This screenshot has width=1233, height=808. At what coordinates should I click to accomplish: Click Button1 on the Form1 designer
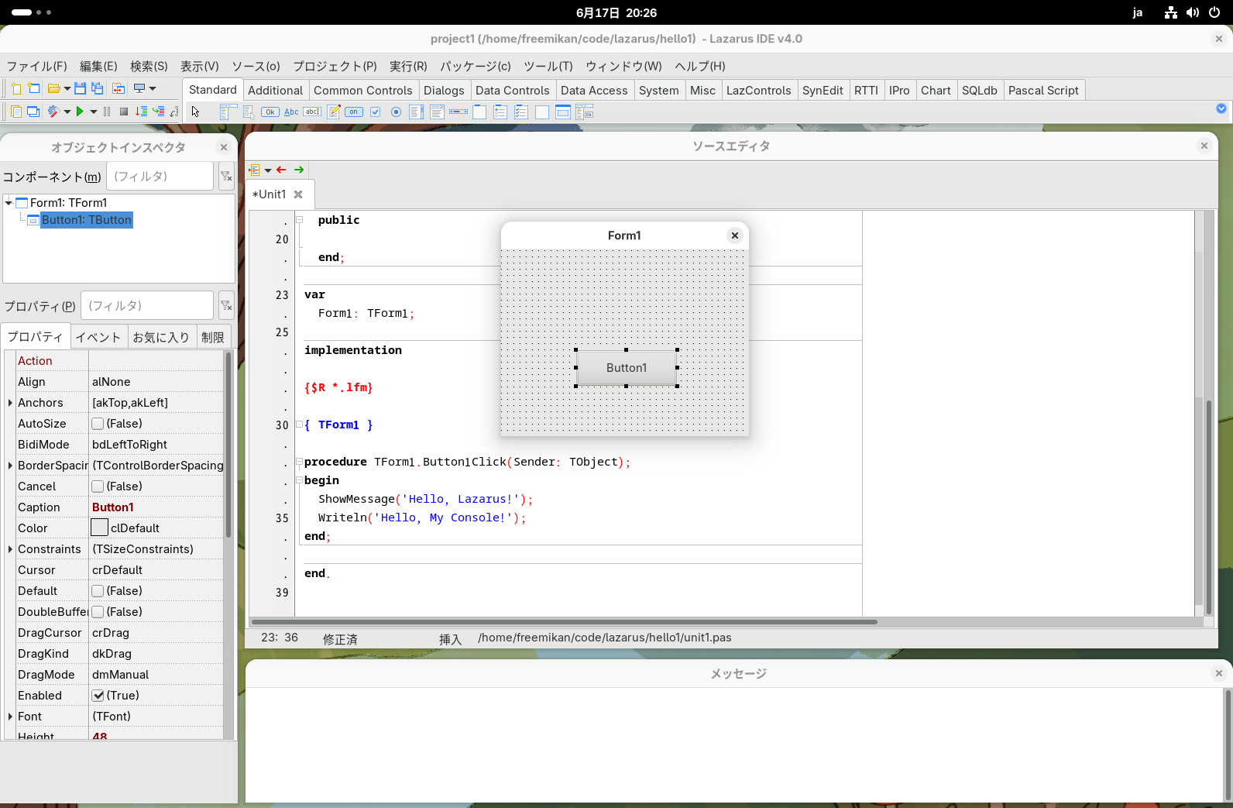click(626, 368)
